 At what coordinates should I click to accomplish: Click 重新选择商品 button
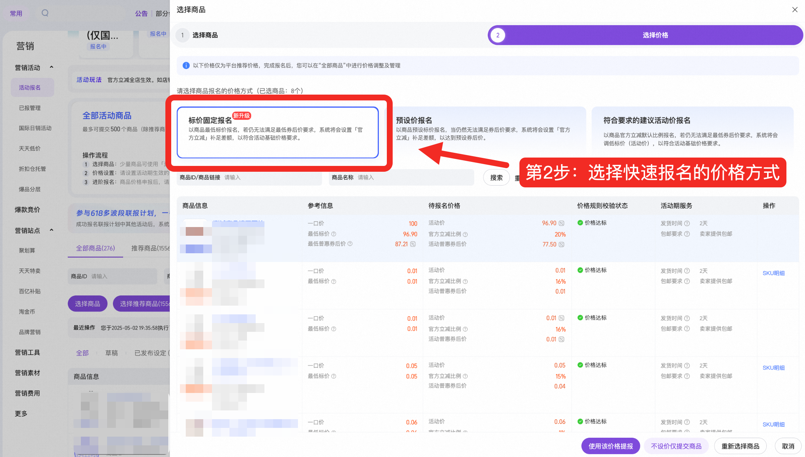[740, 446]
